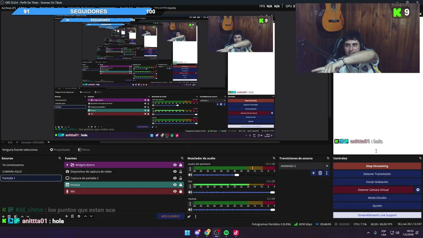This screenshot has height=238, width=423.
Task: Expand the Widgets Botrix group
Action: (67, 165)
